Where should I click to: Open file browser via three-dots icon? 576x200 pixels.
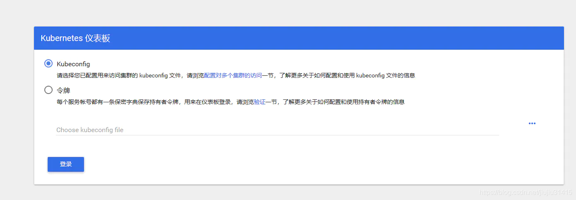click(x=532, y=123)
